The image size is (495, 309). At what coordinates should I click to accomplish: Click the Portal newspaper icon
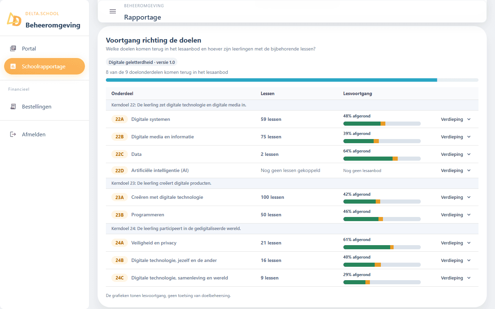(x=13, y=48)
